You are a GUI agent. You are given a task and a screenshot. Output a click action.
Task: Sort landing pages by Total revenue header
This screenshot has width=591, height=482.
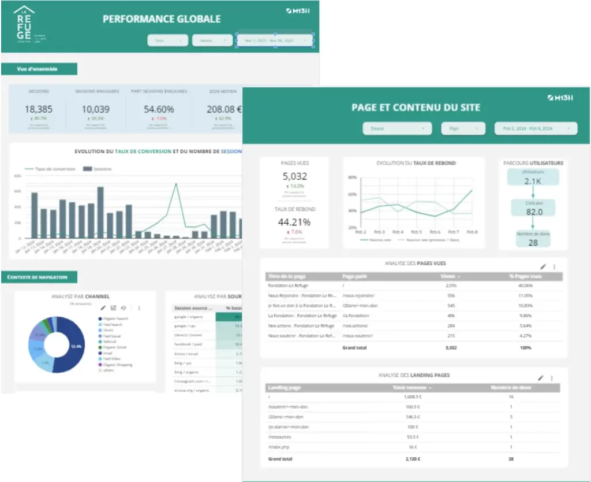412,387
